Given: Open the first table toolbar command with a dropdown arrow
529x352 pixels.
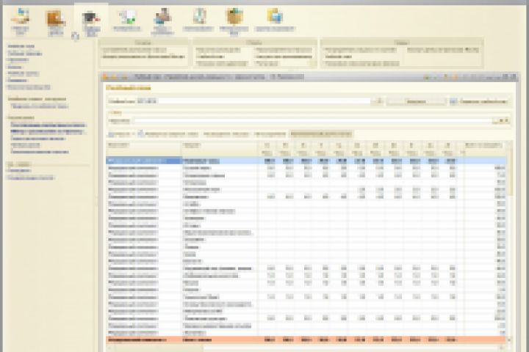Looking at the screenshot, I should 120,134.
